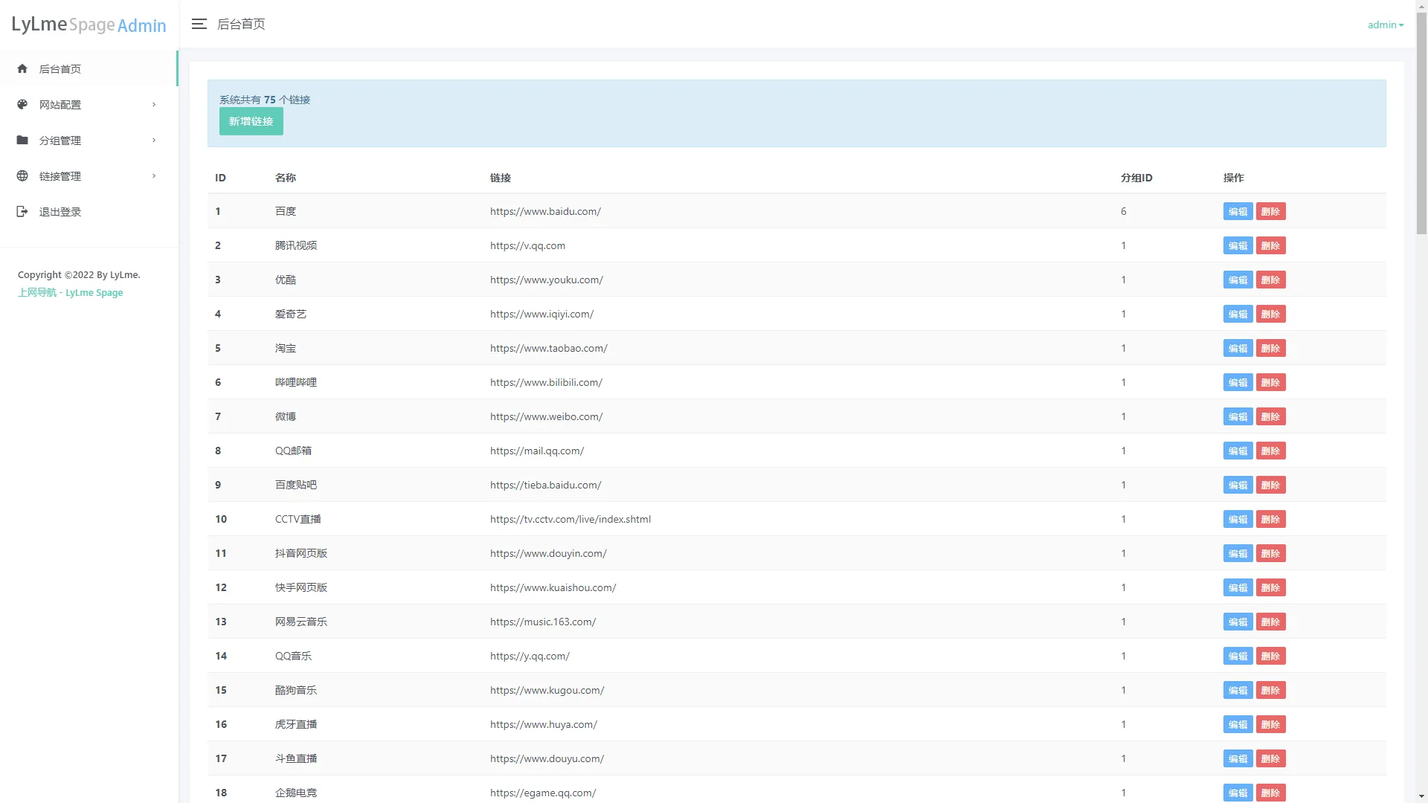Delete the 虎牙直播 row

coord(1270,724)
